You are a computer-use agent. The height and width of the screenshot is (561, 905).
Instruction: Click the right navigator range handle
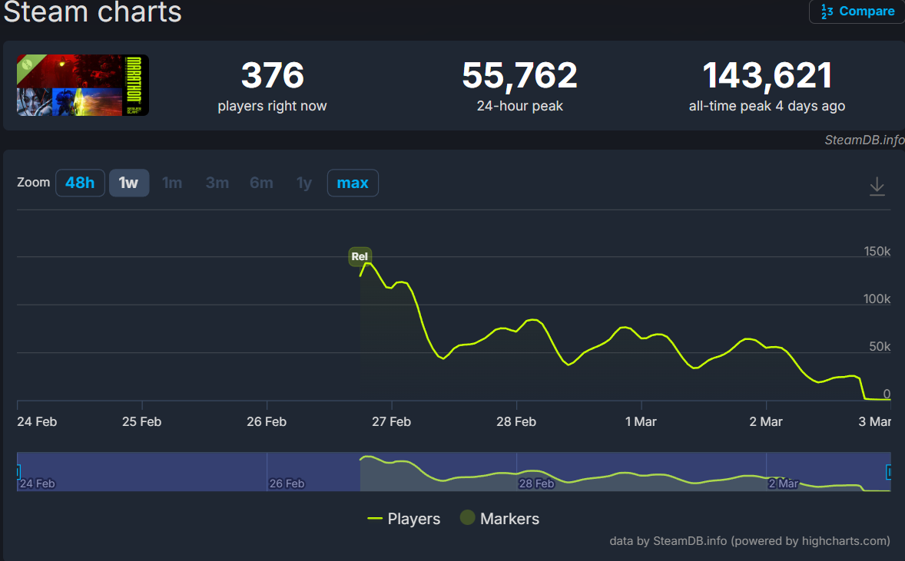click(x=889, y=472)
